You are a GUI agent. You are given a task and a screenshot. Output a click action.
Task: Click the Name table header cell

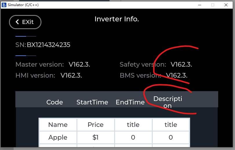pyautogui.click(x=58, y=125)
